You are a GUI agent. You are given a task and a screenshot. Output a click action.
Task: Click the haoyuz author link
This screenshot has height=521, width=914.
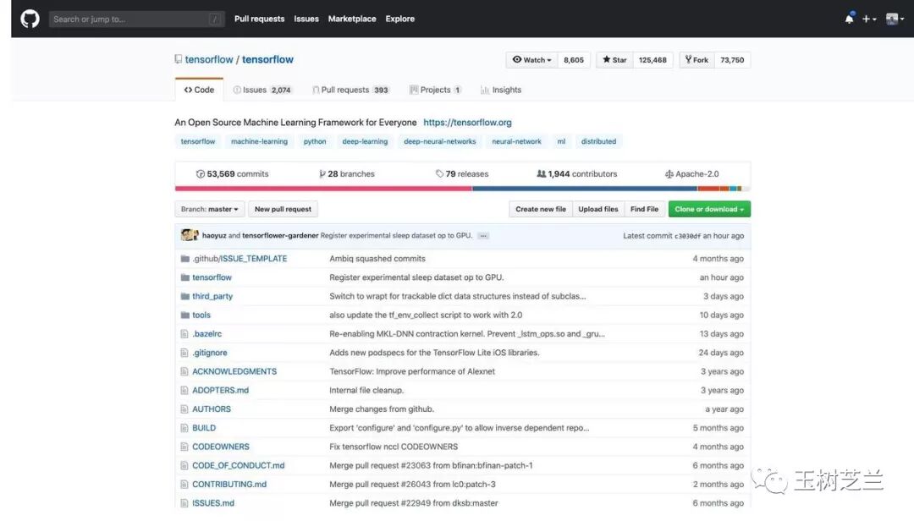[214, 235]
